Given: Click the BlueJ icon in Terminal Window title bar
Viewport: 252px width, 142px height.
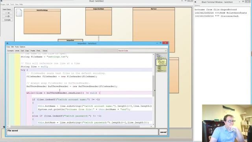Looking at the screenshot, I should 195,2.
